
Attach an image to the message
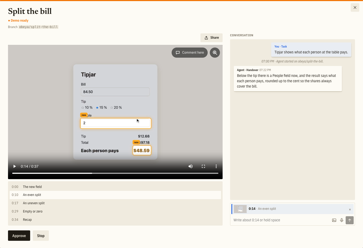pyautogui.click(x=334, y=220)
